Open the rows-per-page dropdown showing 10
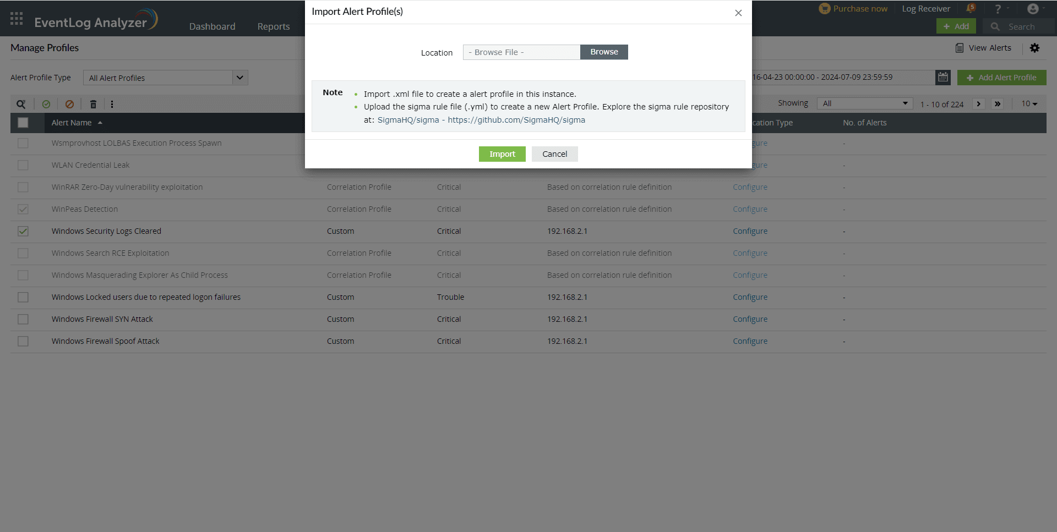Image resolution: width=1057 pixels, height=532 pixels. point(1029,103)
